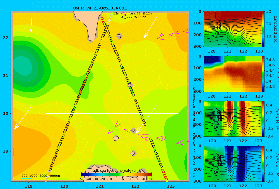Click the "vel. E (m/s)" axis label

[x=278, y=164]
